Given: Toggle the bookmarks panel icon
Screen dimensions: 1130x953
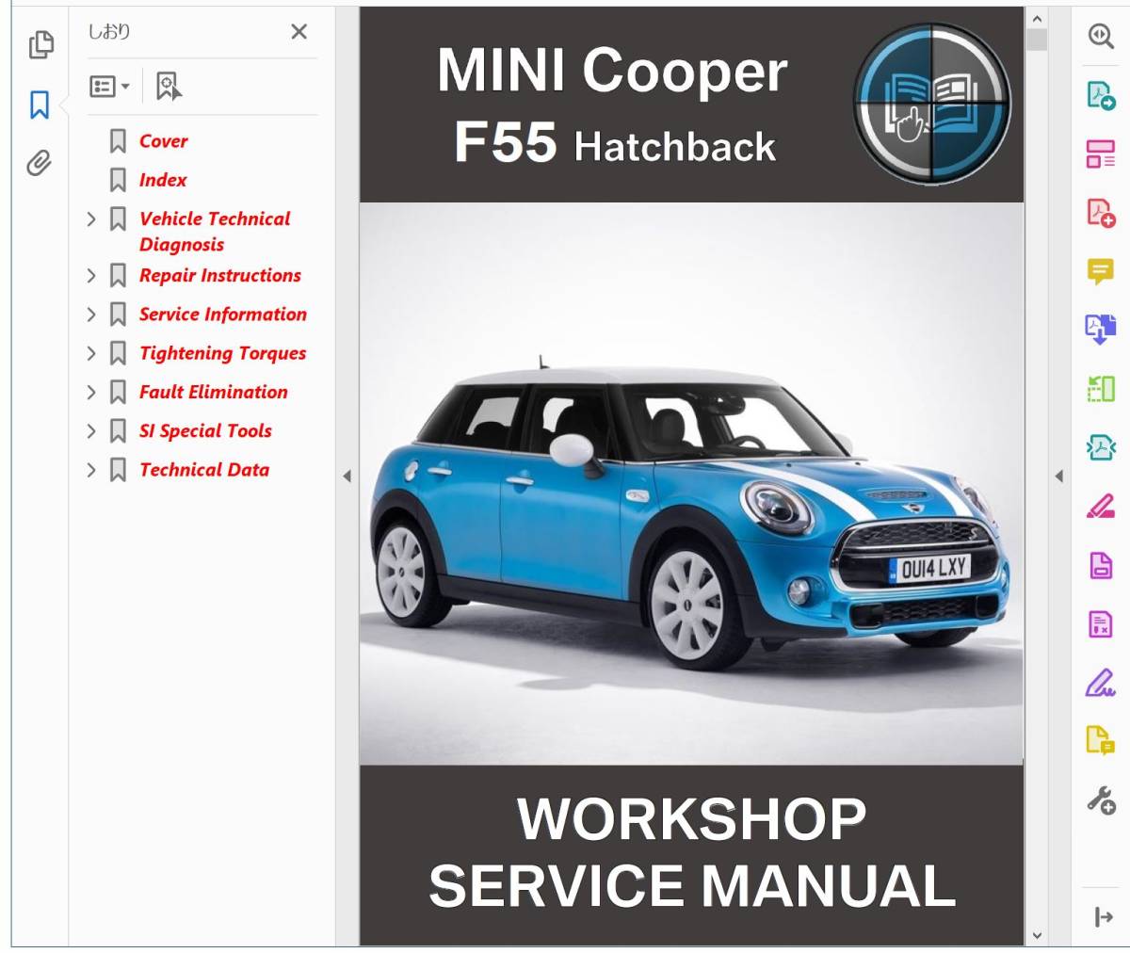Looking at the screenshot, I should (x=40, y=105).
